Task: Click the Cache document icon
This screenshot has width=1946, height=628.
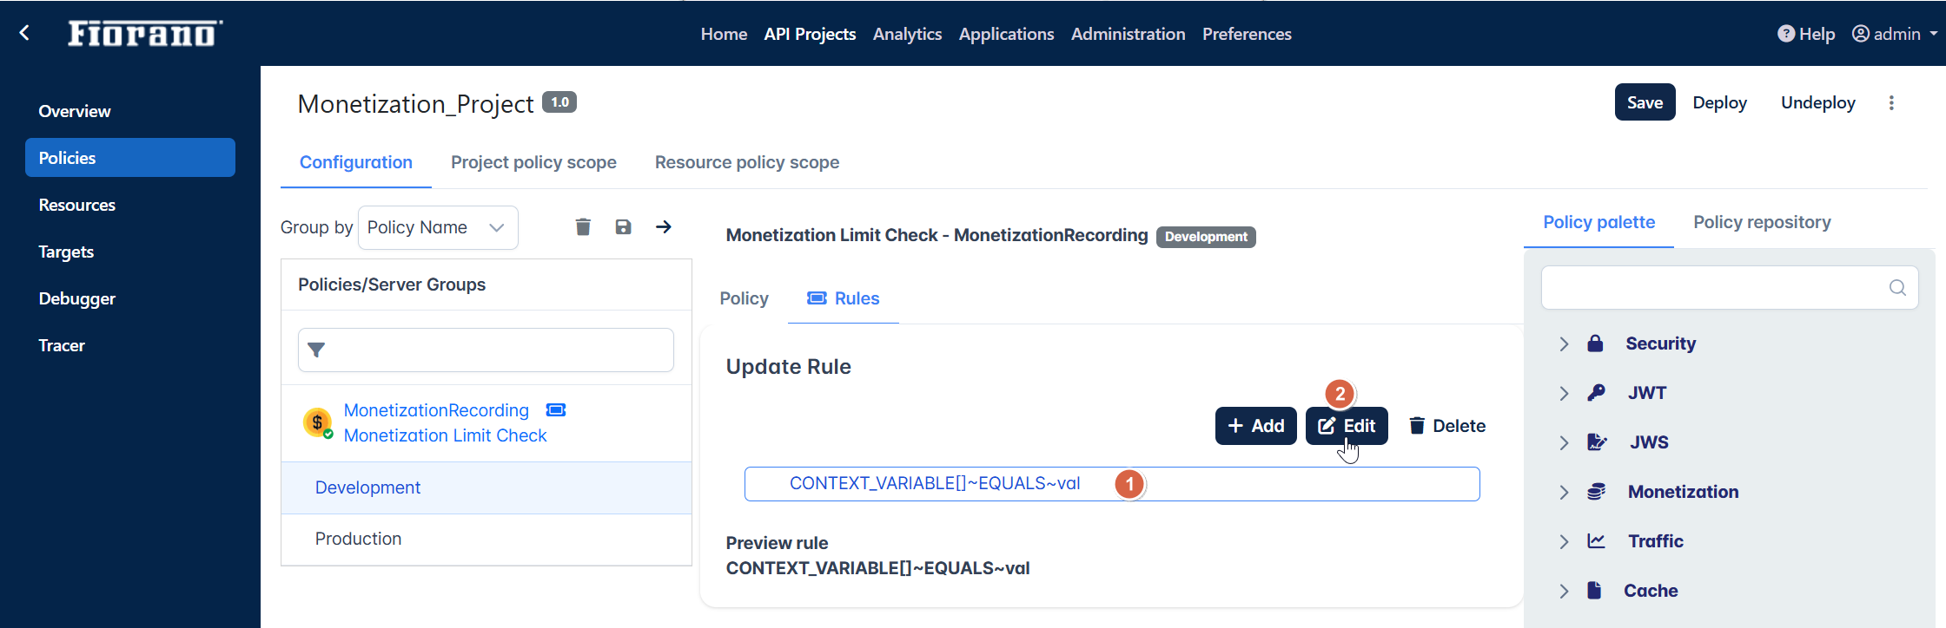Action: 1594,591
